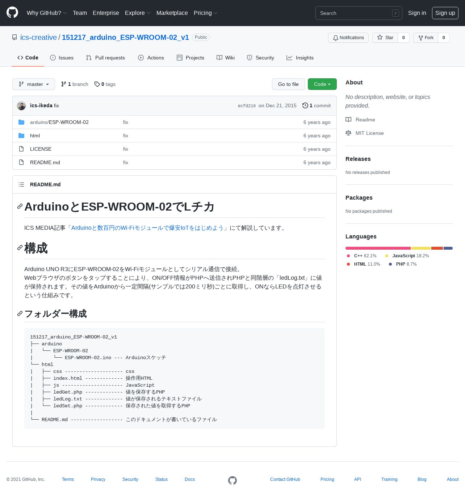Open the 151217_arduino_ESP-WROOM-02_v1 repository link
465x503 pixels.
coord(125,37)
